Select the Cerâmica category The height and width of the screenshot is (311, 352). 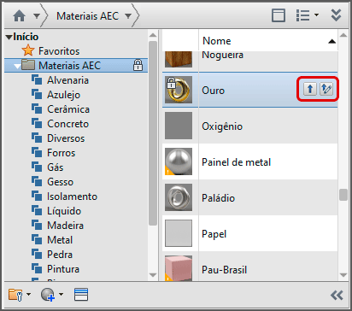coord(68,109)
